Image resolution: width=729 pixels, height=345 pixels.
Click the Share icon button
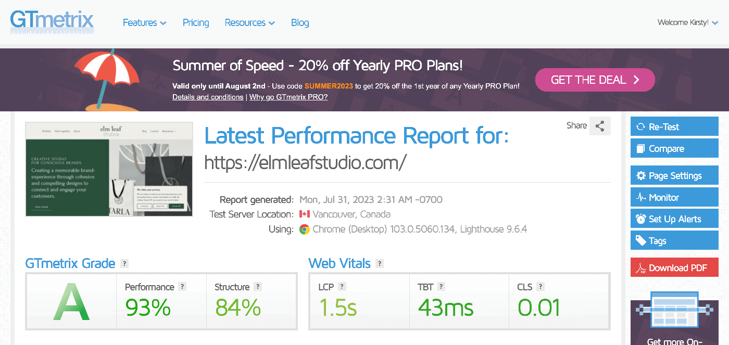[x=600, y=126]
